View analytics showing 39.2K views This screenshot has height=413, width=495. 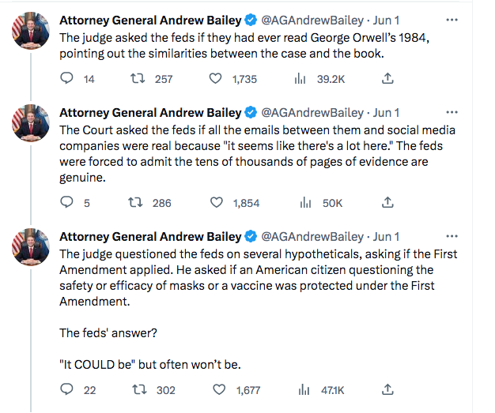click(300, 79)
